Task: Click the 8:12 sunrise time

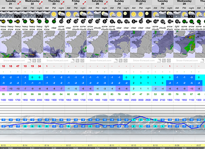Action: tap(68, 145)
